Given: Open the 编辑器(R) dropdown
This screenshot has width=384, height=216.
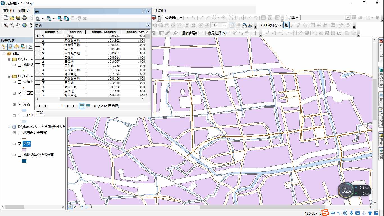Looking at the screenshot, I should [x=173, y=18].
